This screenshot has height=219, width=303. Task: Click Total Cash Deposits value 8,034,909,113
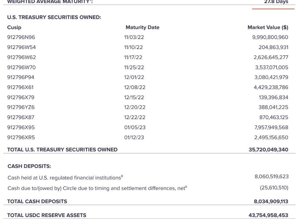pos(270,201)
